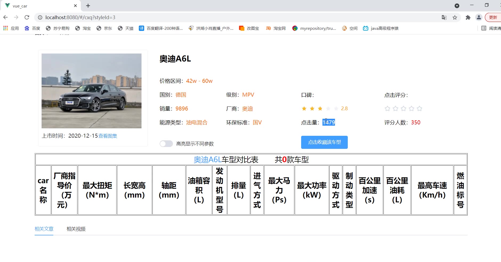
Task: Give a five-star rating using the last star
Action: (x=419, y=109)
